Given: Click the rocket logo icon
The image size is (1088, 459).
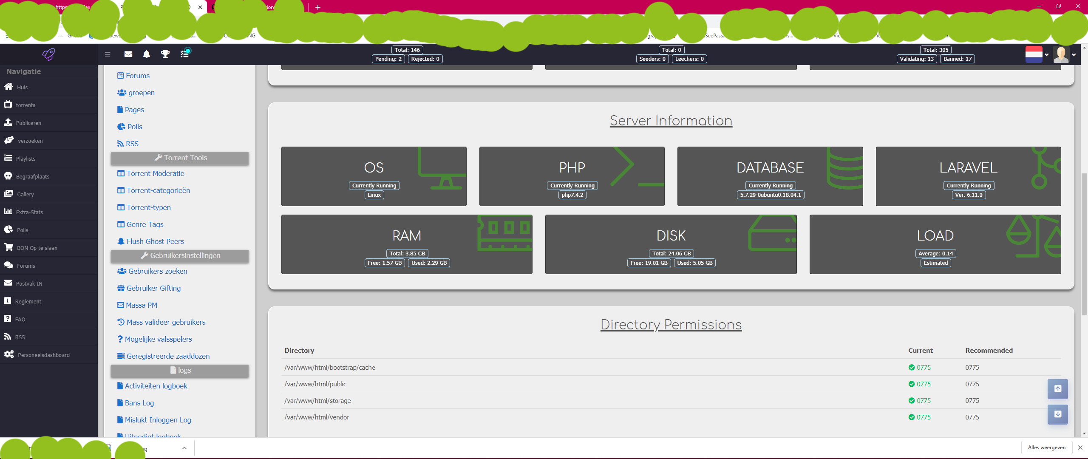Looking at the screenshot, I should click(48, 54).
